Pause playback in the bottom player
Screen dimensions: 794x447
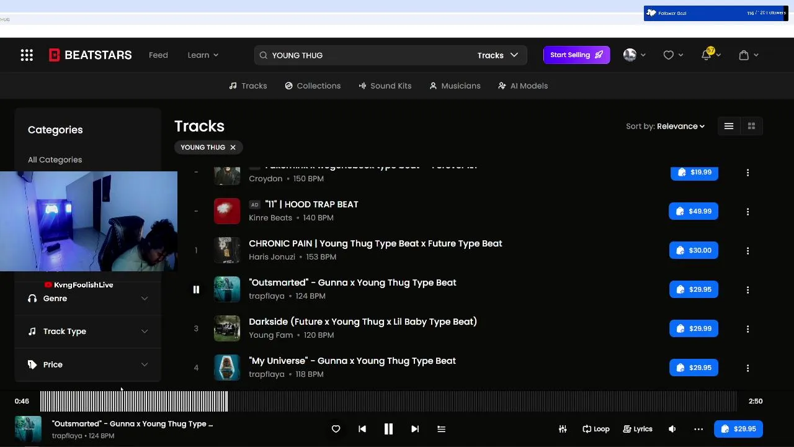click(388, 429)
